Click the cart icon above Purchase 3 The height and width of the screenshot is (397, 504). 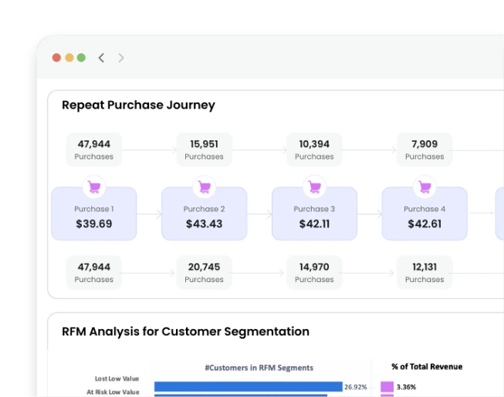[x=314, y=187]
